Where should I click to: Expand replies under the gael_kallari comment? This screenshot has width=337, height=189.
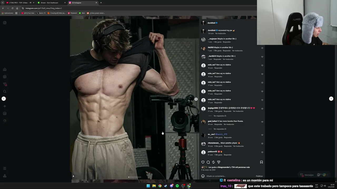coord(220,129)
